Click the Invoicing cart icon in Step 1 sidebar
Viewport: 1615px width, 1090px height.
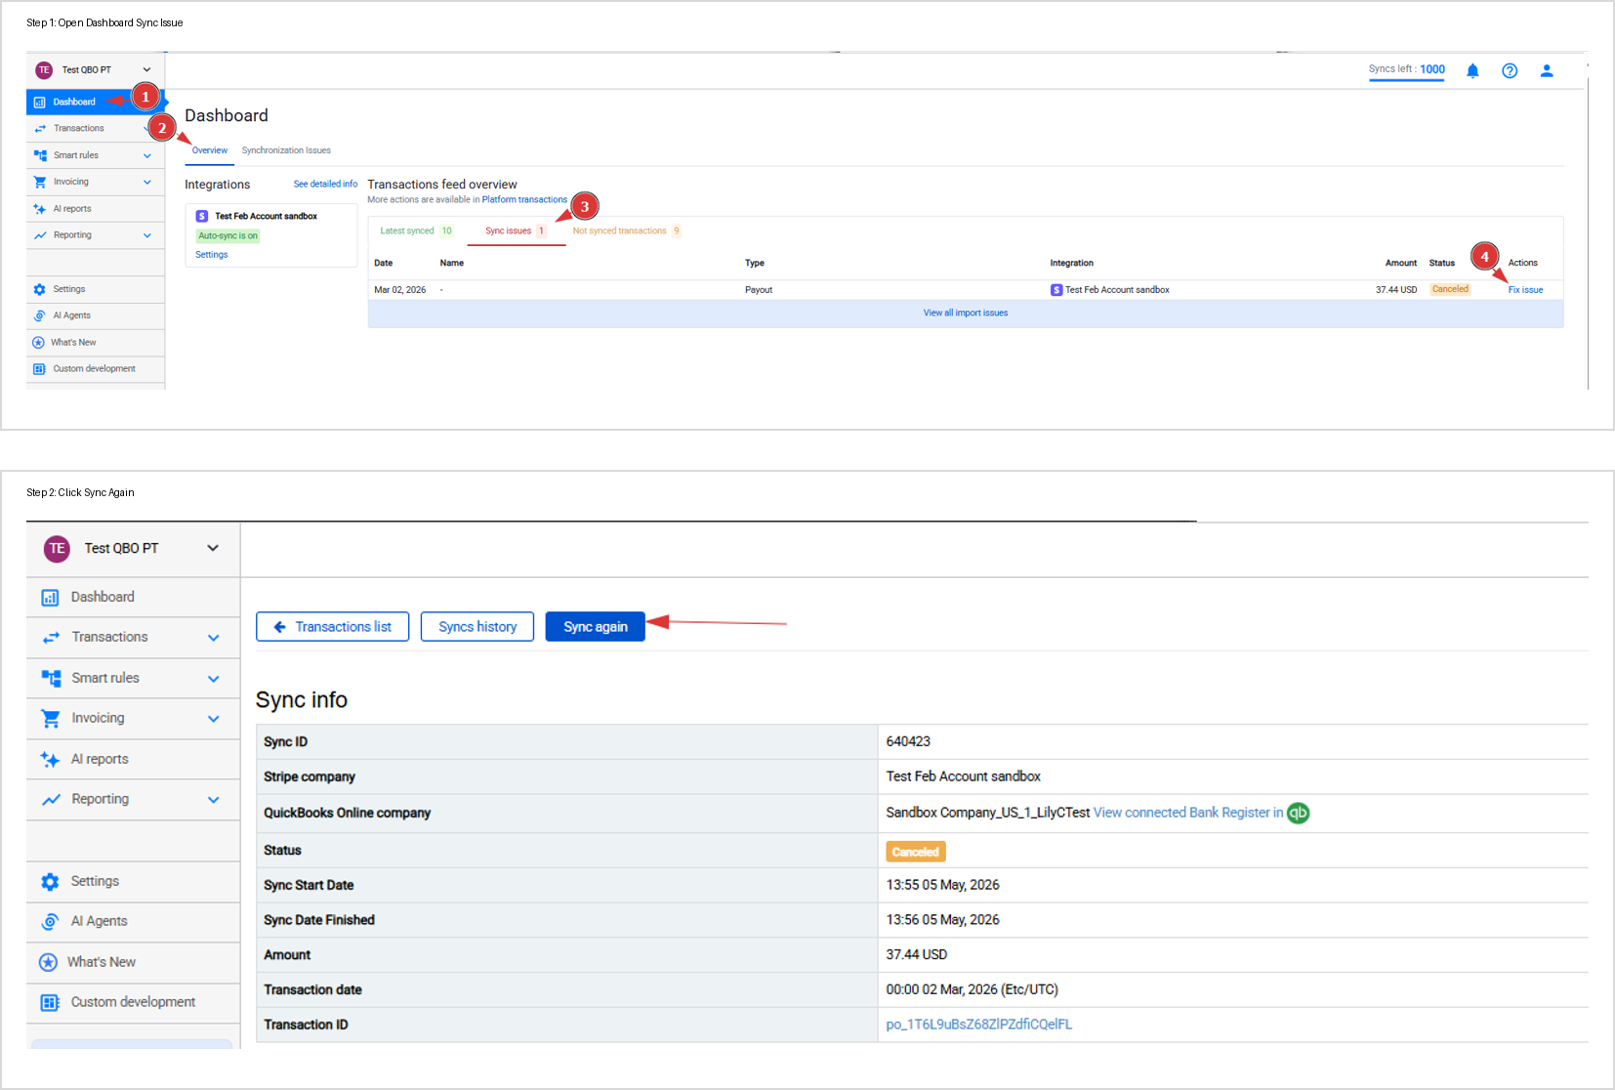[x=40, y=182]
